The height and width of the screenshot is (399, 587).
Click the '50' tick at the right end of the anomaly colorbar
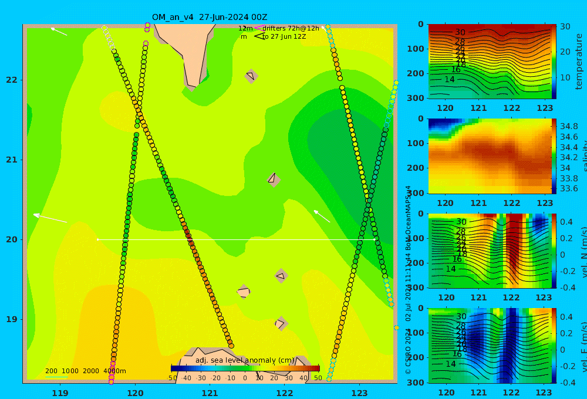pyautogui.click(x=318, y=378)
